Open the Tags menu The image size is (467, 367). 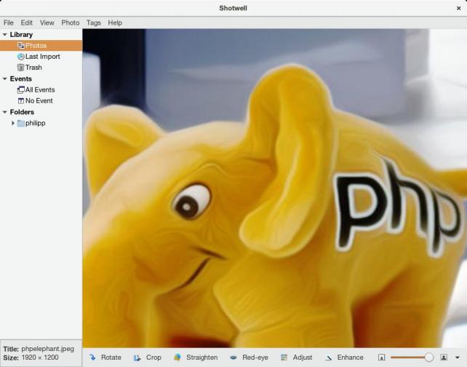tap(93, 23)
